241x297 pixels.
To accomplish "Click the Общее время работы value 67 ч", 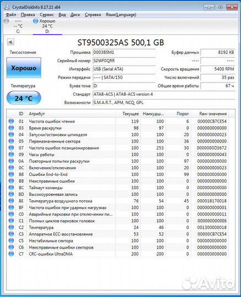I will coord(218,86).
